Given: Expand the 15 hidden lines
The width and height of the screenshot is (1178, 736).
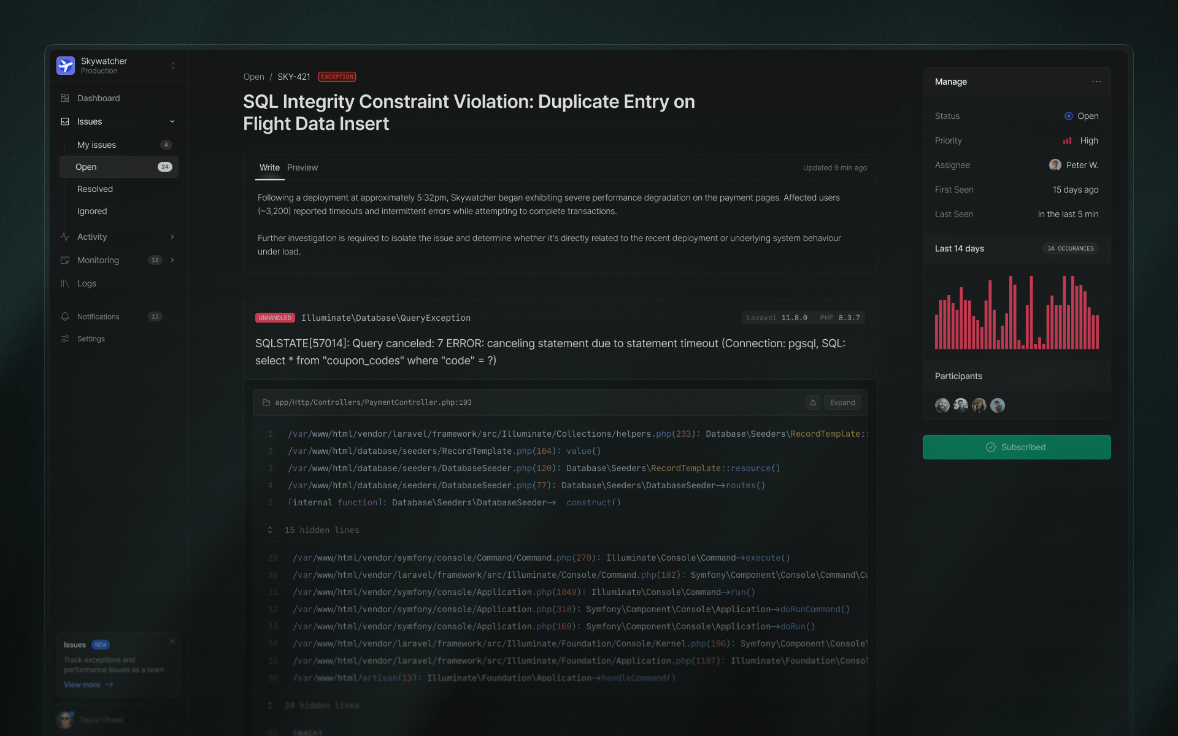Looking at the screenshot, I should point(270,530).
